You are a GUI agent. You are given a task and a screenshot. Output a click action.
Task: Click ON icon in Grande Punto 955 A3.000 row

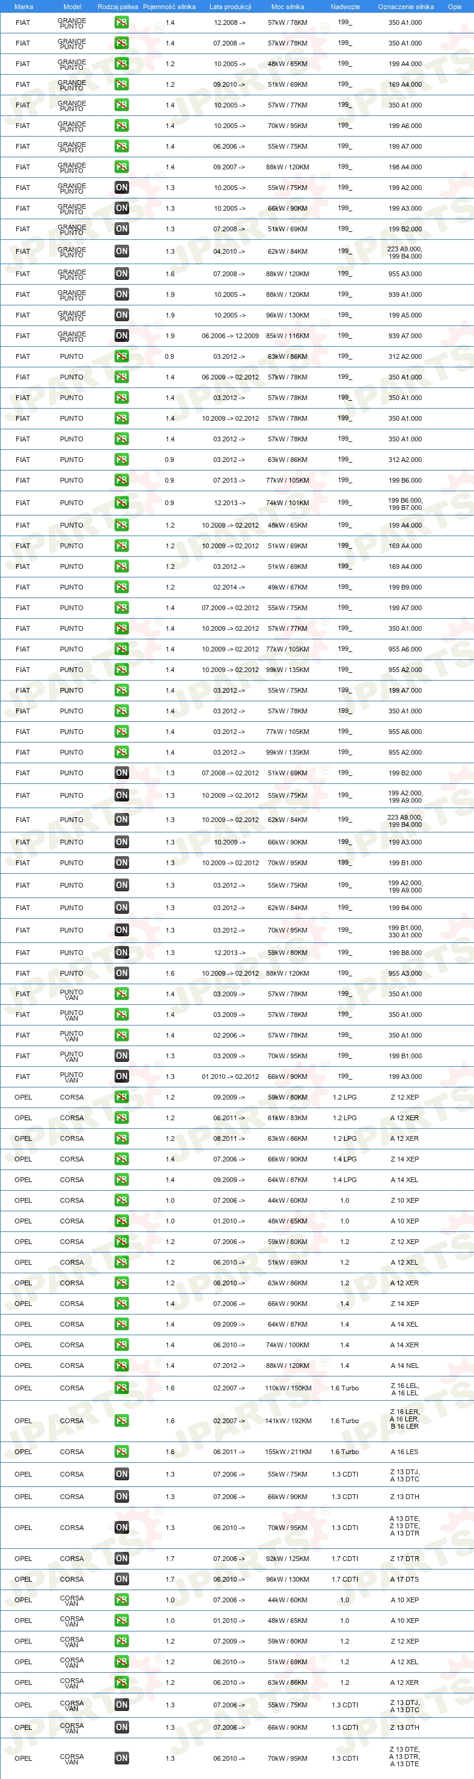(121, 273)
